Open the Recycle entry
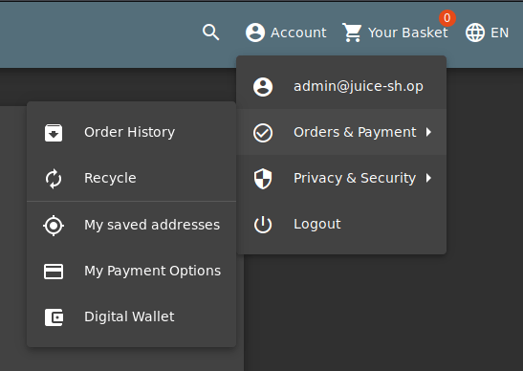The width and height of the screenshot is (523, 371). [x=131, y=178]
